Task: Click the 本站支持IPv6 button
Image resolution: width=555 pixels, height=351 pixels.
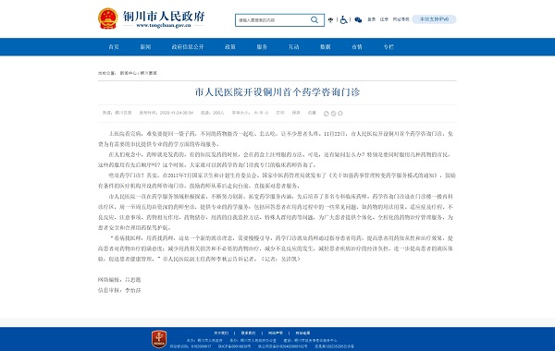Action: [x=434, y=19]
